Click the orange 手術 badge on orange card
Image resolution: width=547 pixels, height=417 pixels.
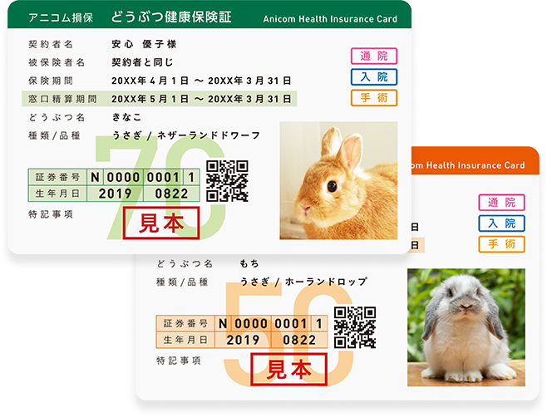pos(501,244)
